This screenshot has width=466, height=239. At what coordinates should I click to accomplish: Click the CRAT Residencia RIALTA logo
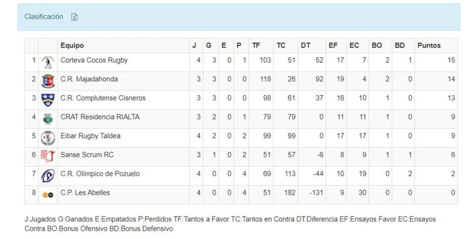coord(48,119)
